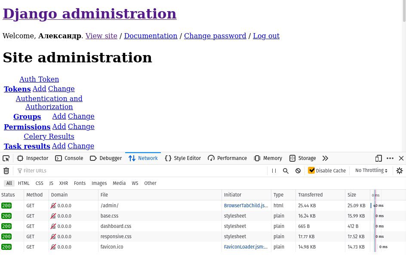Click the Change password link

(x=215, y=36)
